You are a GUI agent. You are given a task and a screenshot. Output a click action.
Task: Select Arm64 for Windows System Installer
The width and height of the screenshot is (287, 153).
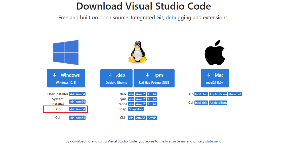click(80, 102)
